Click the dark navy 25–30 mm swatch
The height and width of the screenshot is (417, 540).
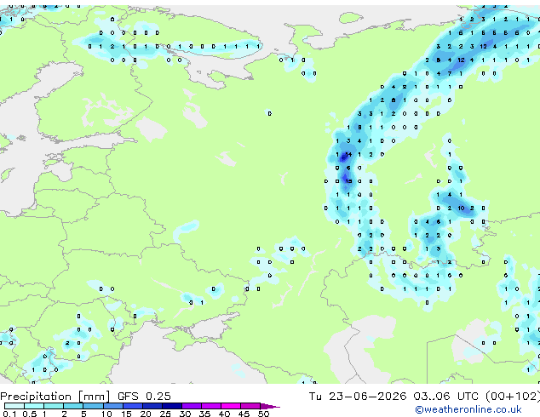tap(172, 406)
